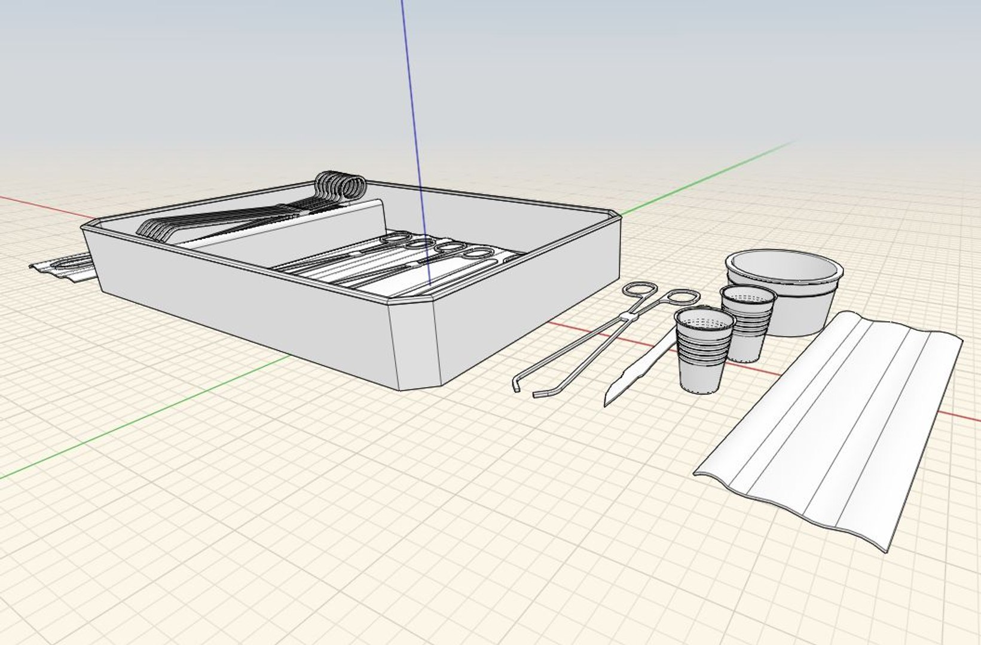Pick the front ribbed plastic cup
This screenshot has height=645, width=981.
click(704, 351)
